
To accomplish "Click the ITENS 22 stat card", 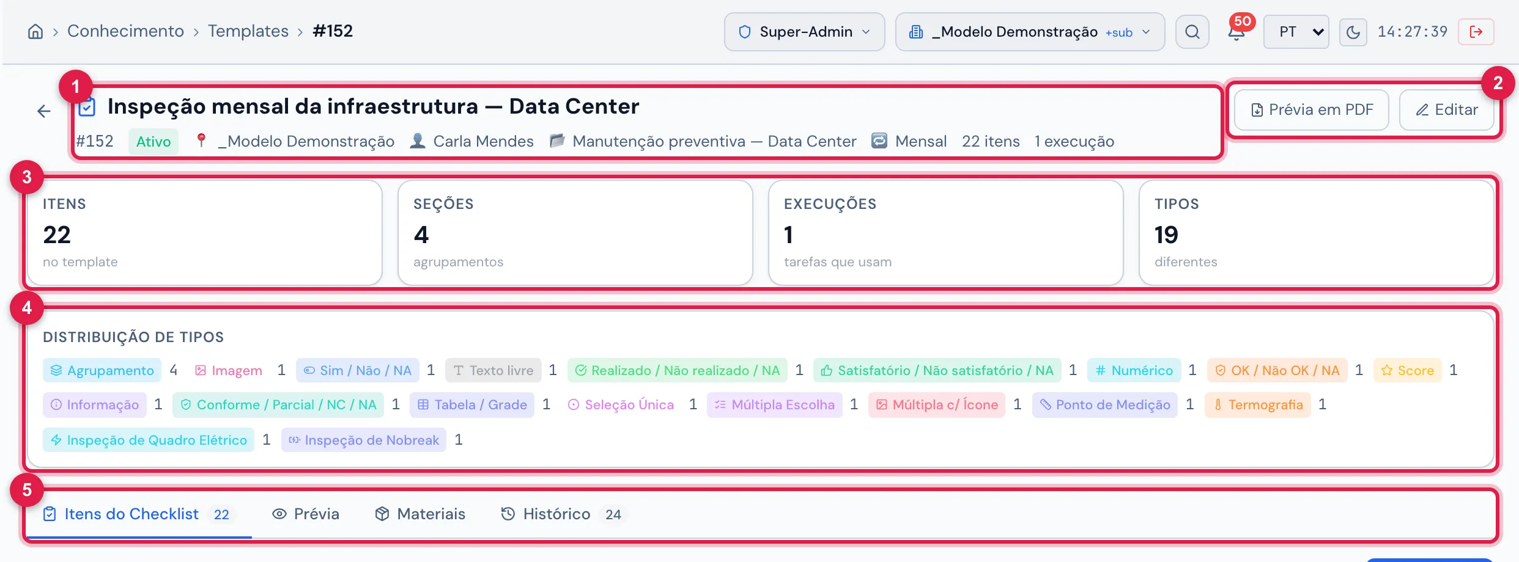I will [205, 233].
